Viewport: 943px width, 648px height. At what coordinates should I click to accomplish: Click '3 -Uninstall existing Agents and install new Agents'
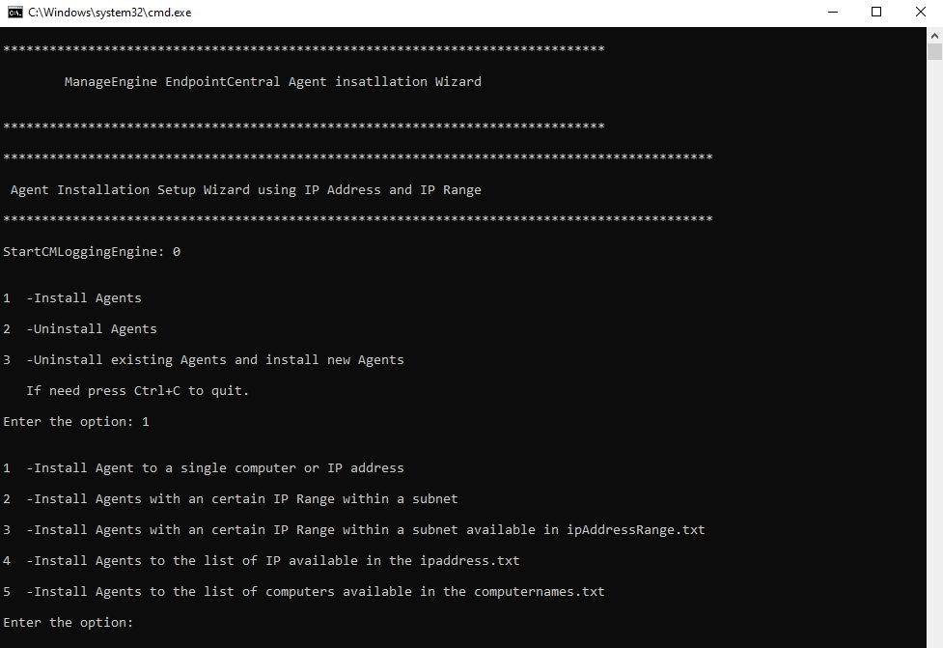click(204, 360)
